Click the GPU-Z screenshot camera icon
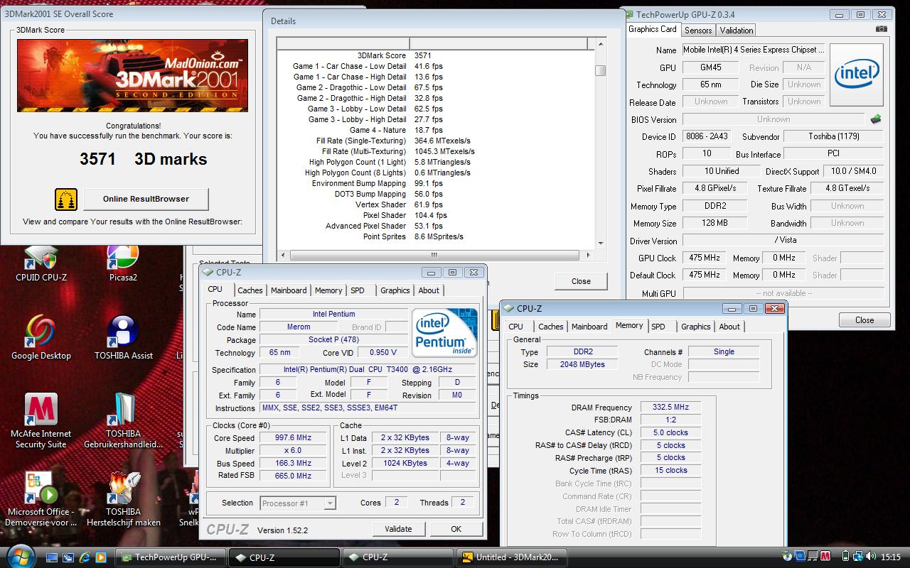Screen dimensions: 910x568 tap(882, 29)
